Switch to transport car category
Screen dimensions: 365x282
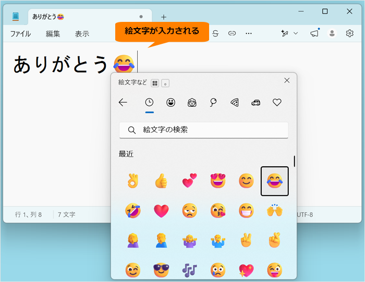click(x=256, y=102)
